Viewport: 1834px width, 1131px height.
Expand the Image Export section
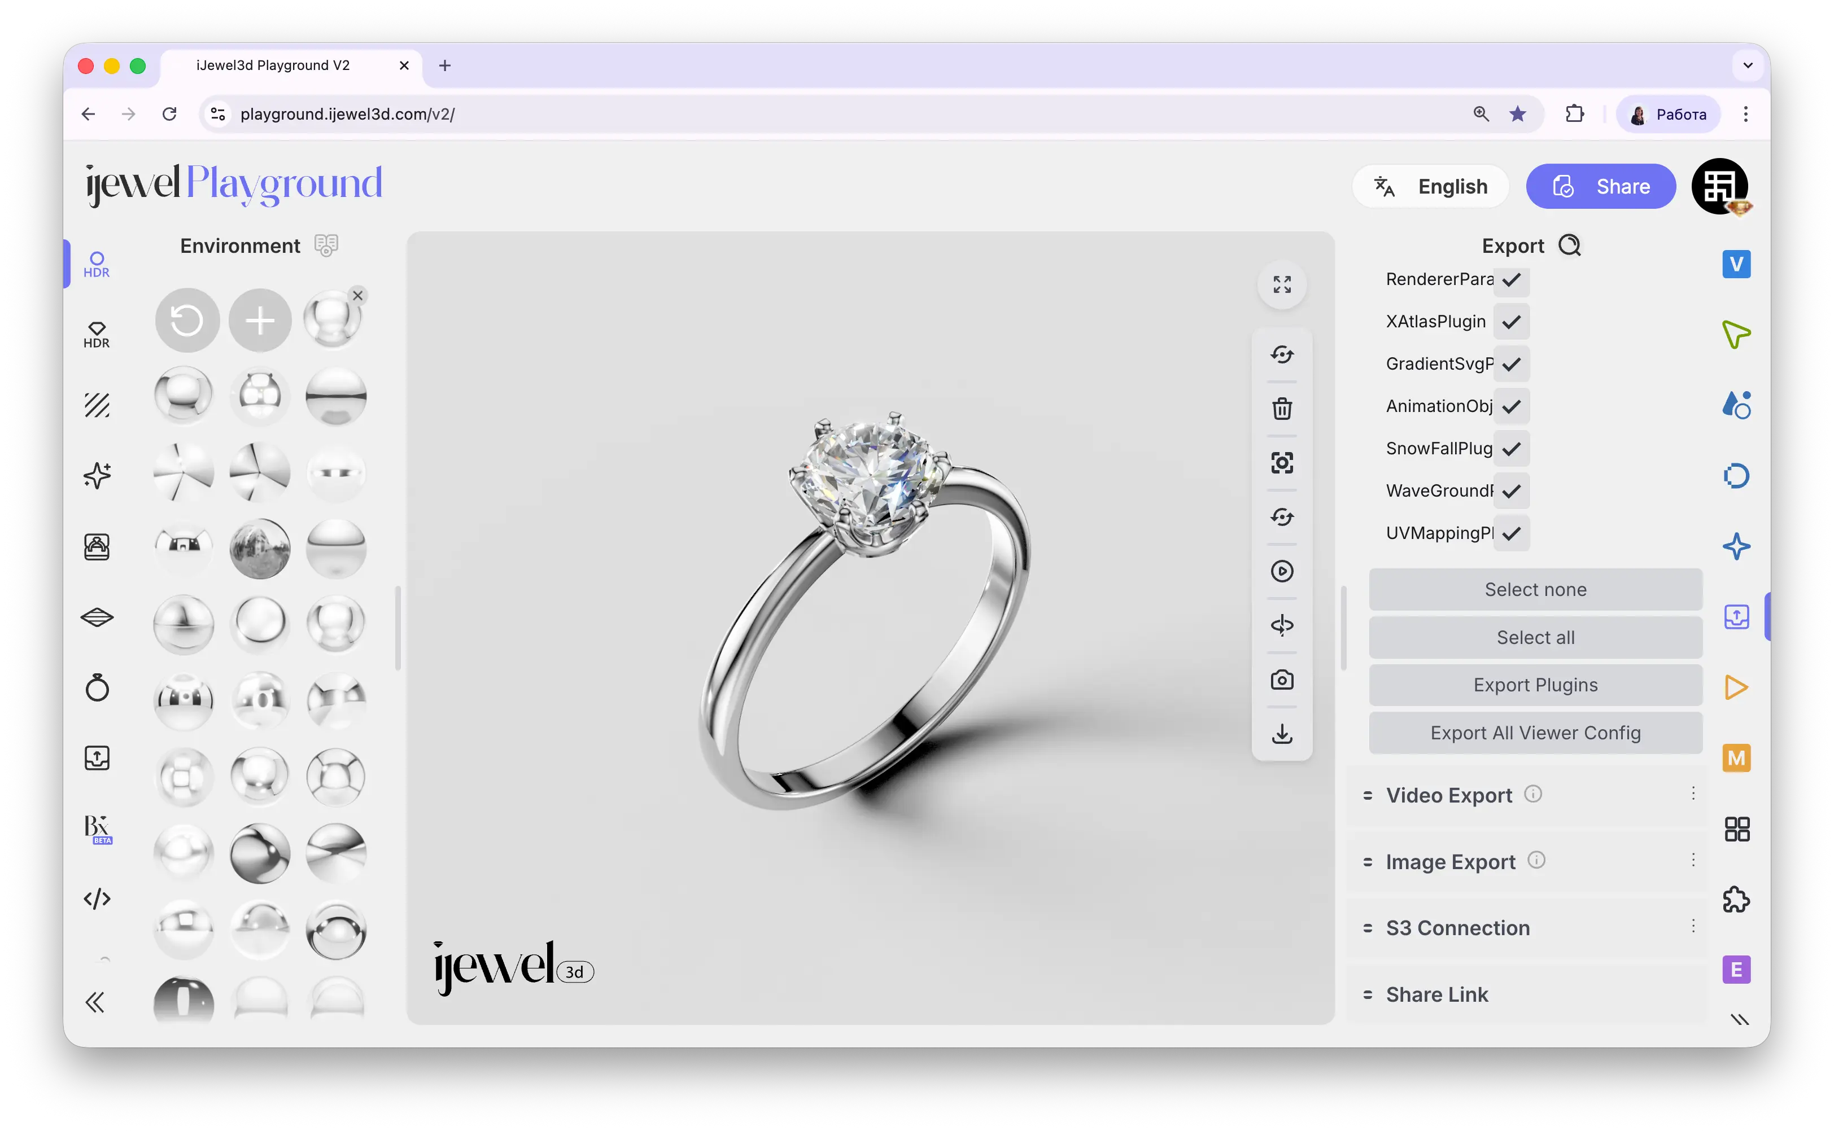pos(1527,862)
